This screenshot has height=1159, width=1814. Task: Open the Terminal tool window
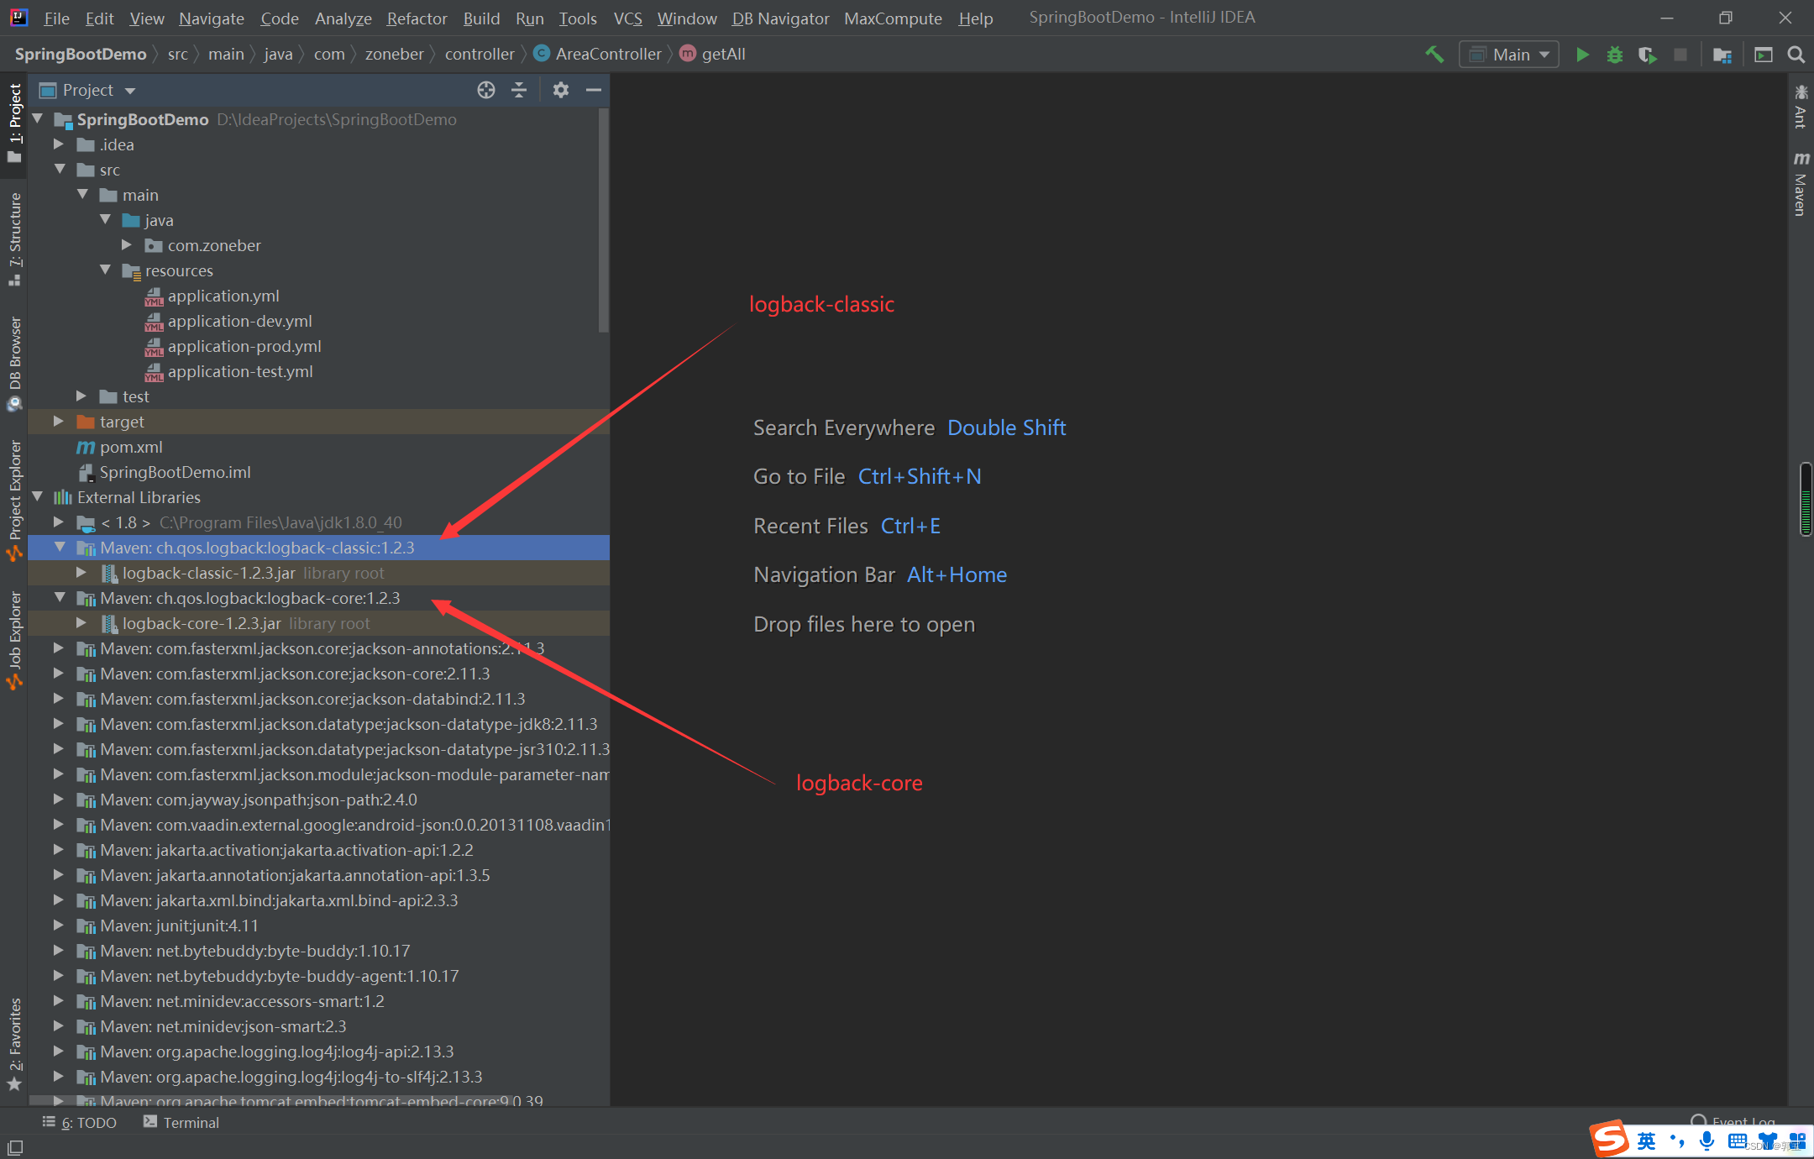pyautogui.click(x=189, y=1122)
